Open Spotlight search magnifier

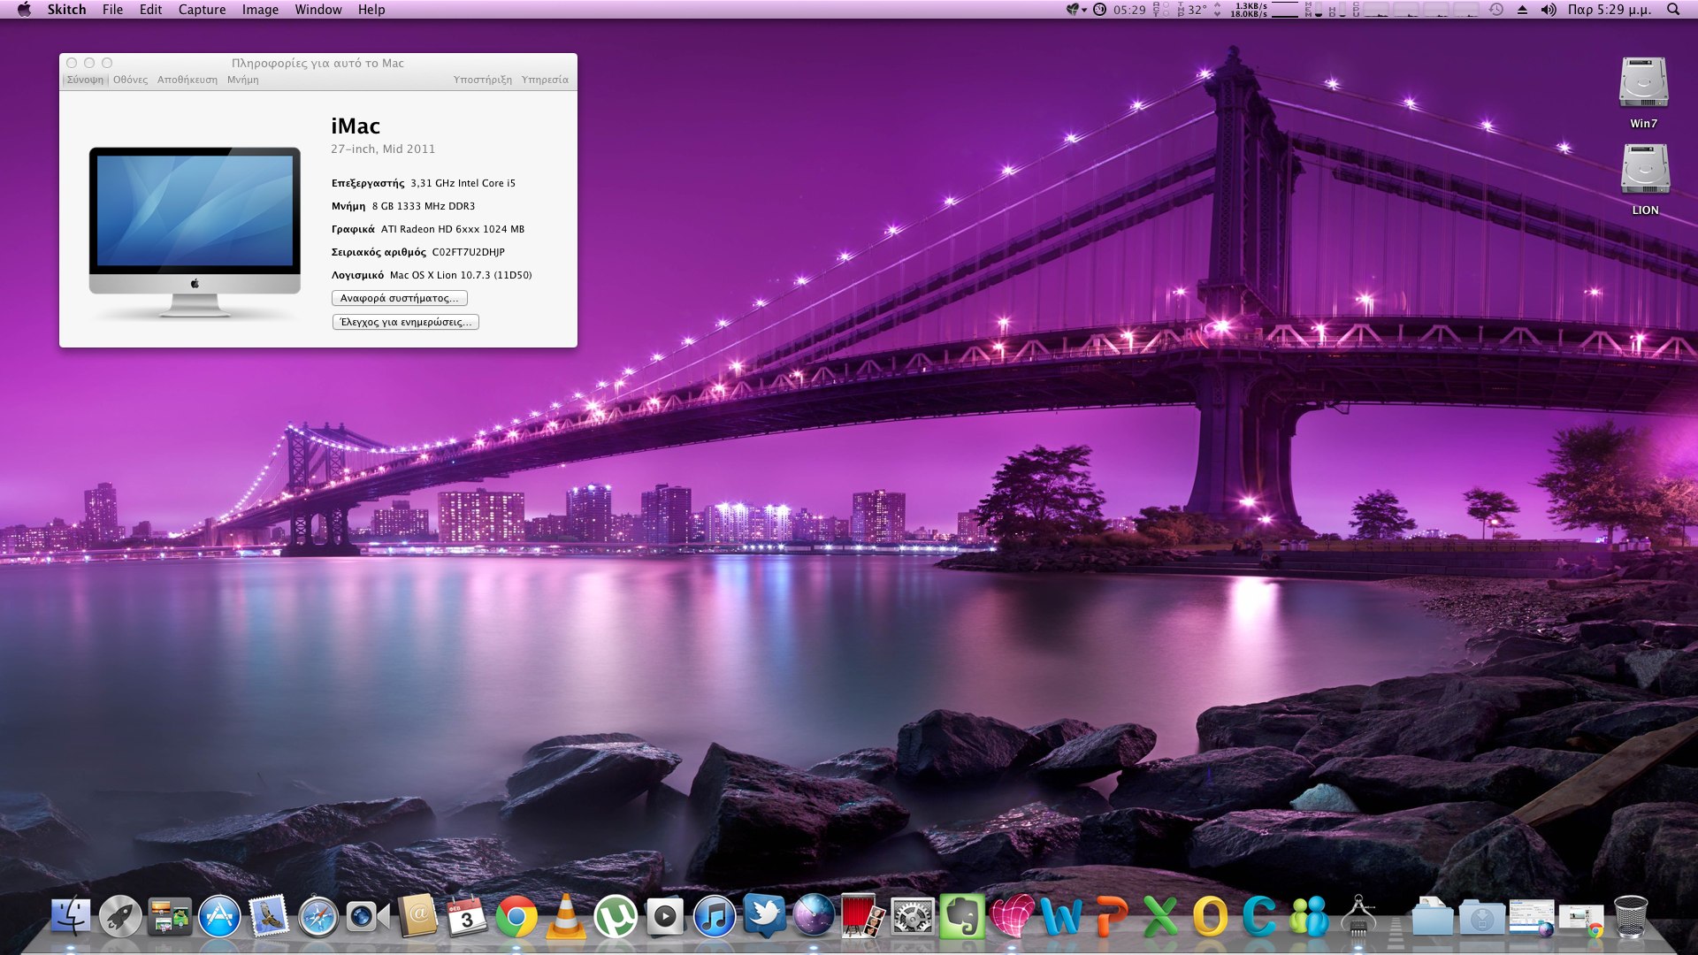coord(1673,10)
